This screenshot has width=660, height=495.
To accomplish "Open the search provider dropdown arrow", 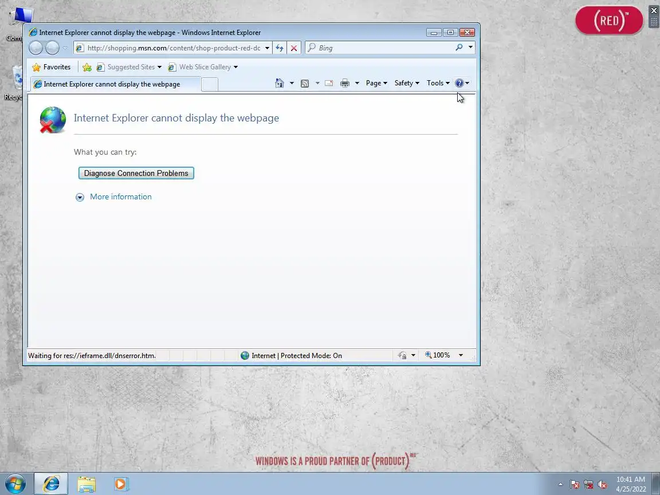I will (x=470, y=48).
